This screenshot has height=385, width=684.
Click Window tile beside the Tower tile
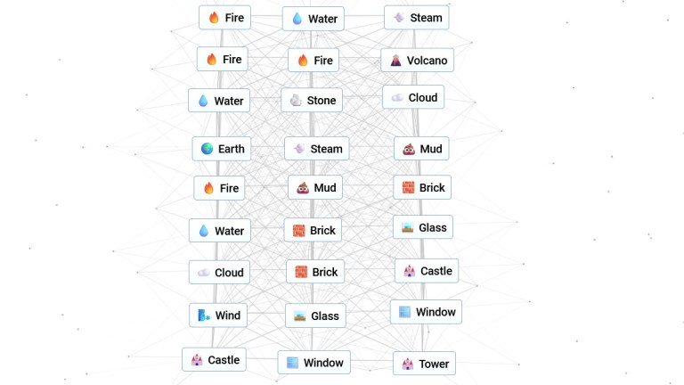tap(313, 363)
